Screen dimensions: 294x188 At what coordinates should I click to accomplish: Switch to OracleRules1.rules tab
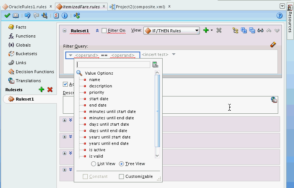coord(27,7)
